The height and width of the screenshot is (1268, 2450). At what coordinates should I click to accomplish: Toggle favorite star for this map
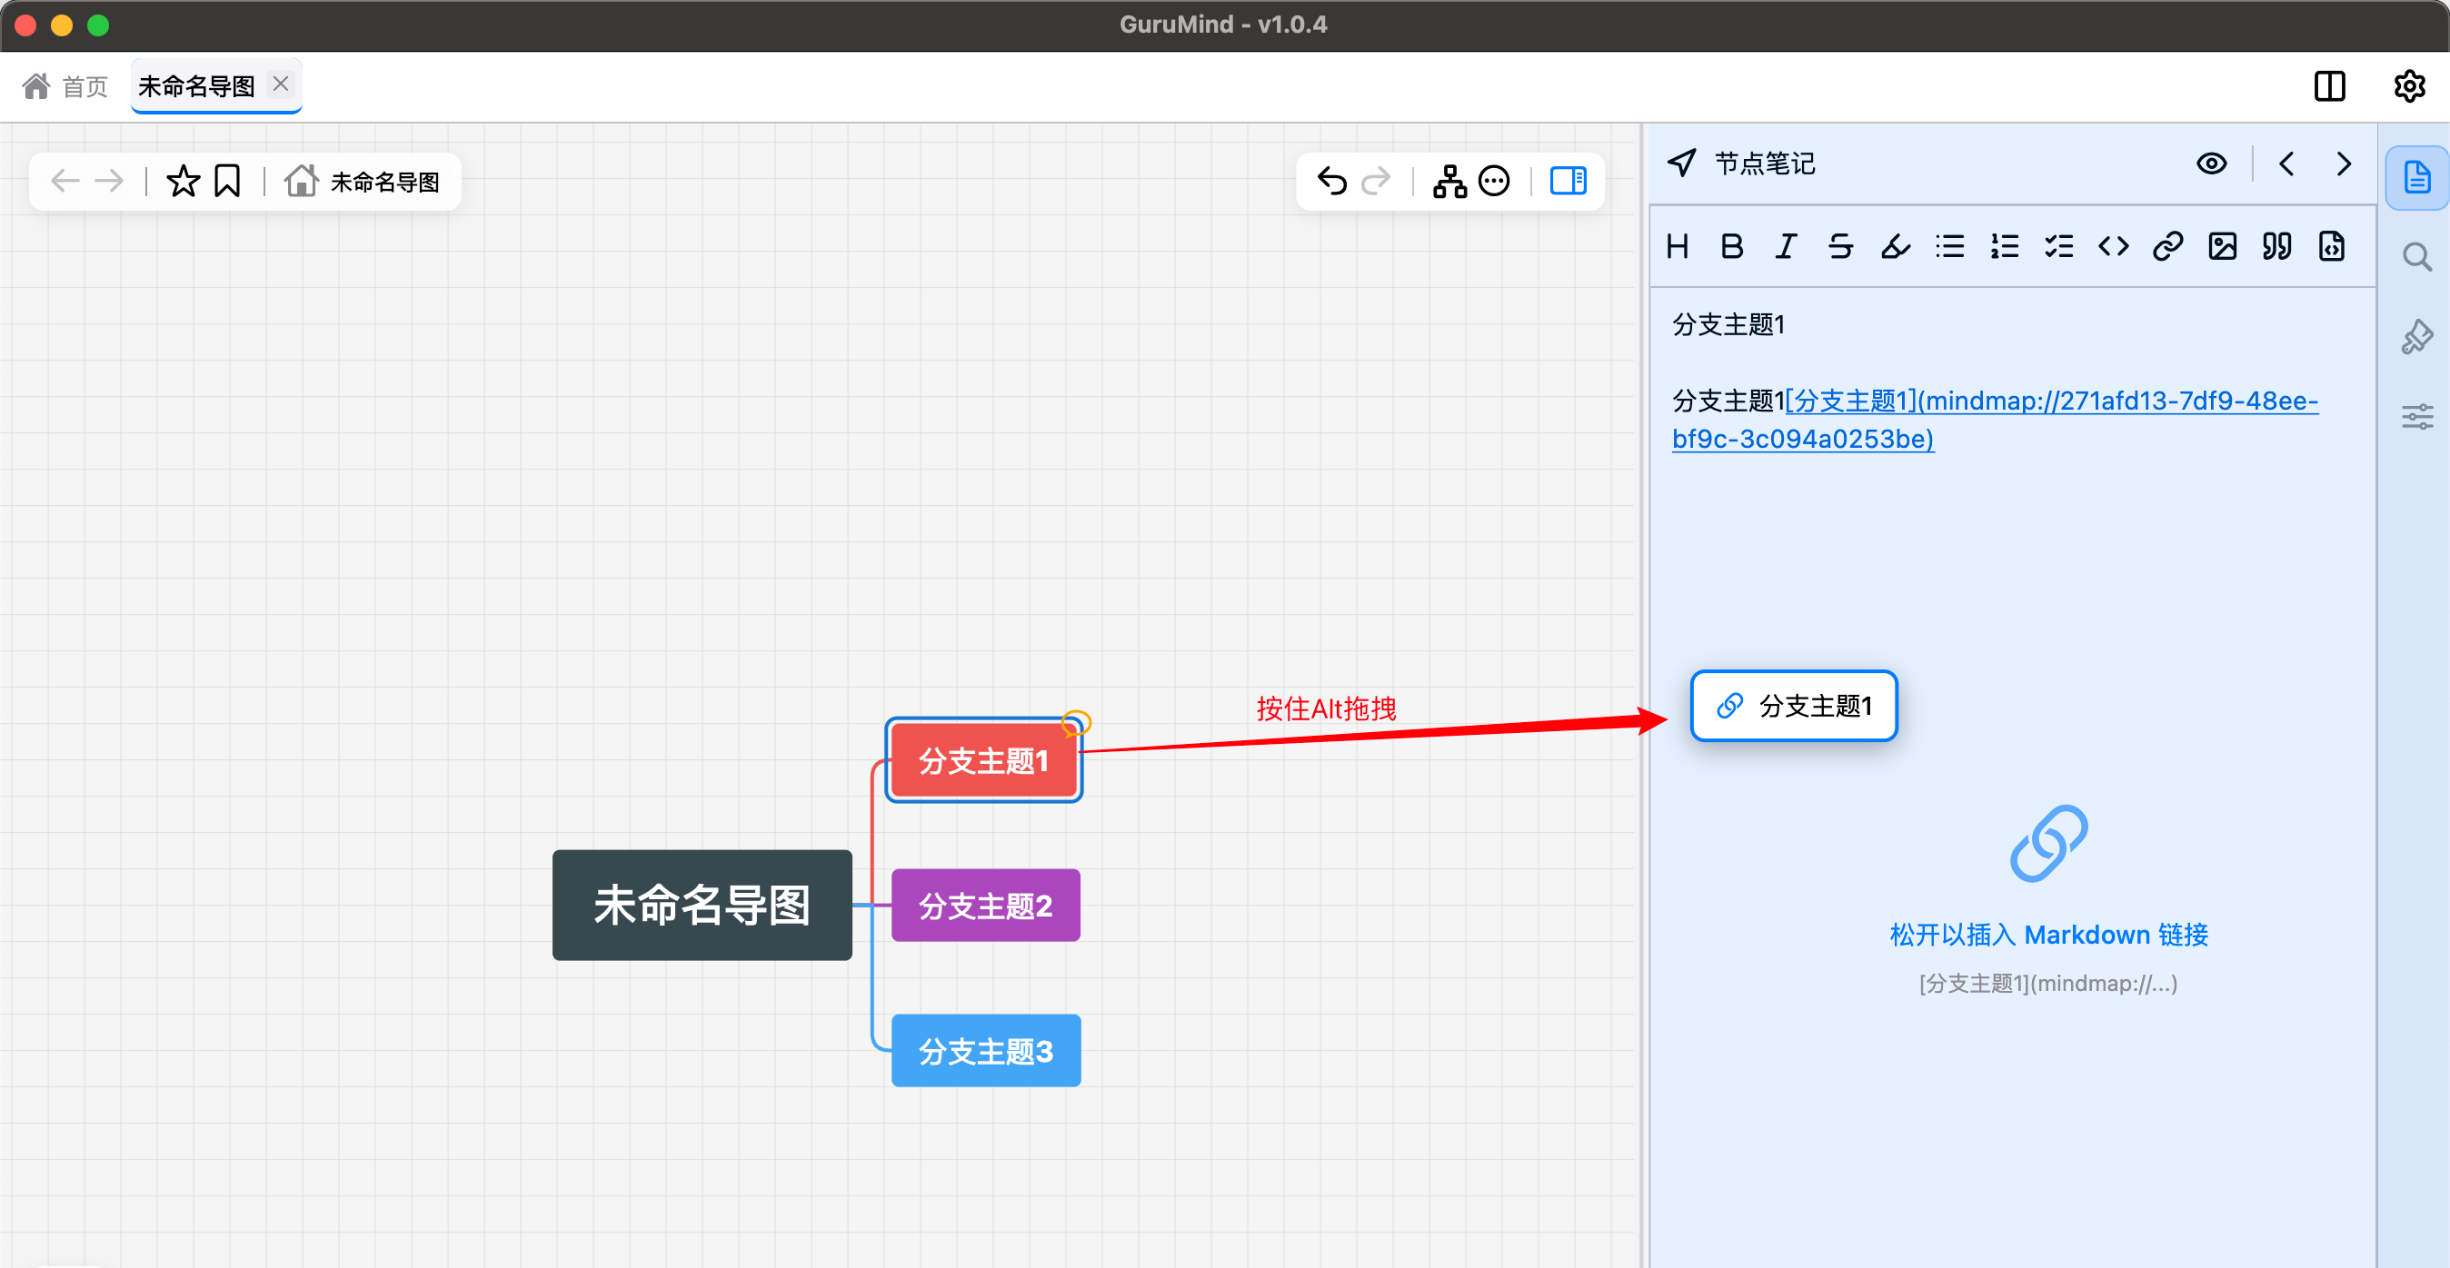point(183,181)
